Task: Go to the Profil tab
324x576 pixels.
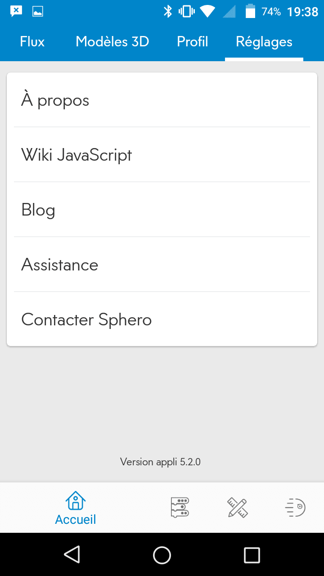Action: [x=193, y=42]
